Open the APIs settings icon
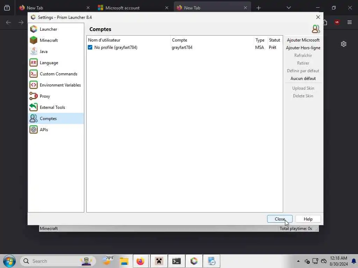Image resolution: width=358 pixels, height=268 pixels. [x=34, y=130]
